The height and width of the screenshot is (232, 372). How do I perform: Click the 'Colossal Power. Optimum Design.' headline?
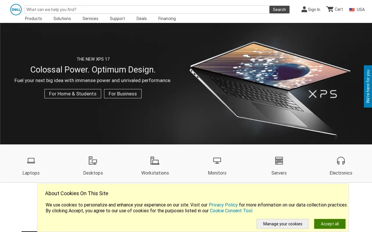[x=93, y=70]
